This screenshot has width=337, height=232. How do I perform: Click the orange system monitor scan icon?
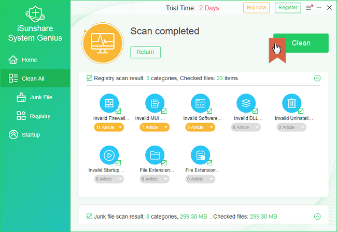(x=103, y=43)
